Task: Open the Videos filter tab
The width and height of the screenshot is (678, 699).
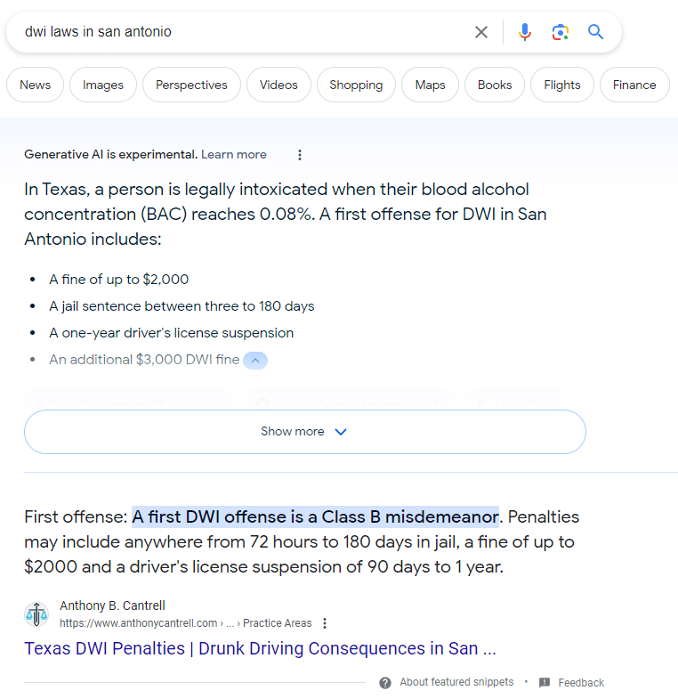Action: [x=278, y=85]
